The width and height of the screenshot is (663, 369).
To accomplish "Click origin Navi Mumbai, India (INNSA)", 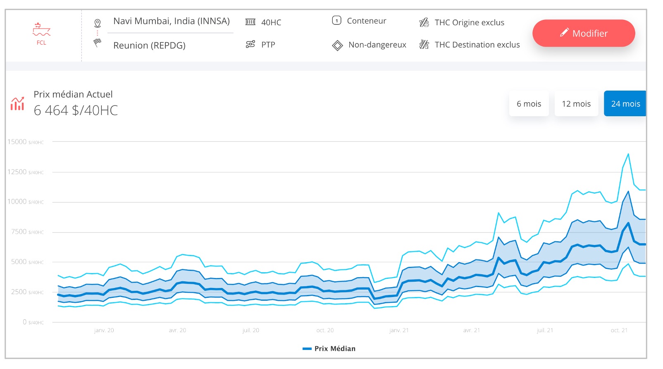I will point(172,21).
